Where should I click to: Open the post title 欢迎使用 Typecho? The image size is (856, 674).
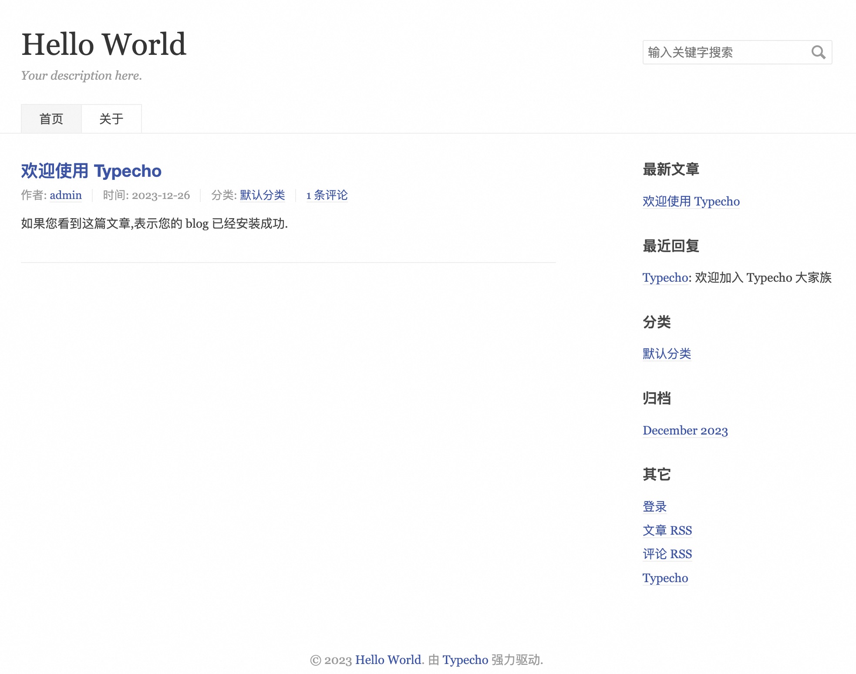[x=91, y=171]
